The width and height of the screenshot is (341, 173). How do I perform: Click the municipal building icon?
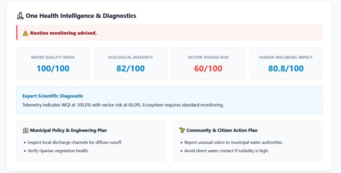[25, 130]
